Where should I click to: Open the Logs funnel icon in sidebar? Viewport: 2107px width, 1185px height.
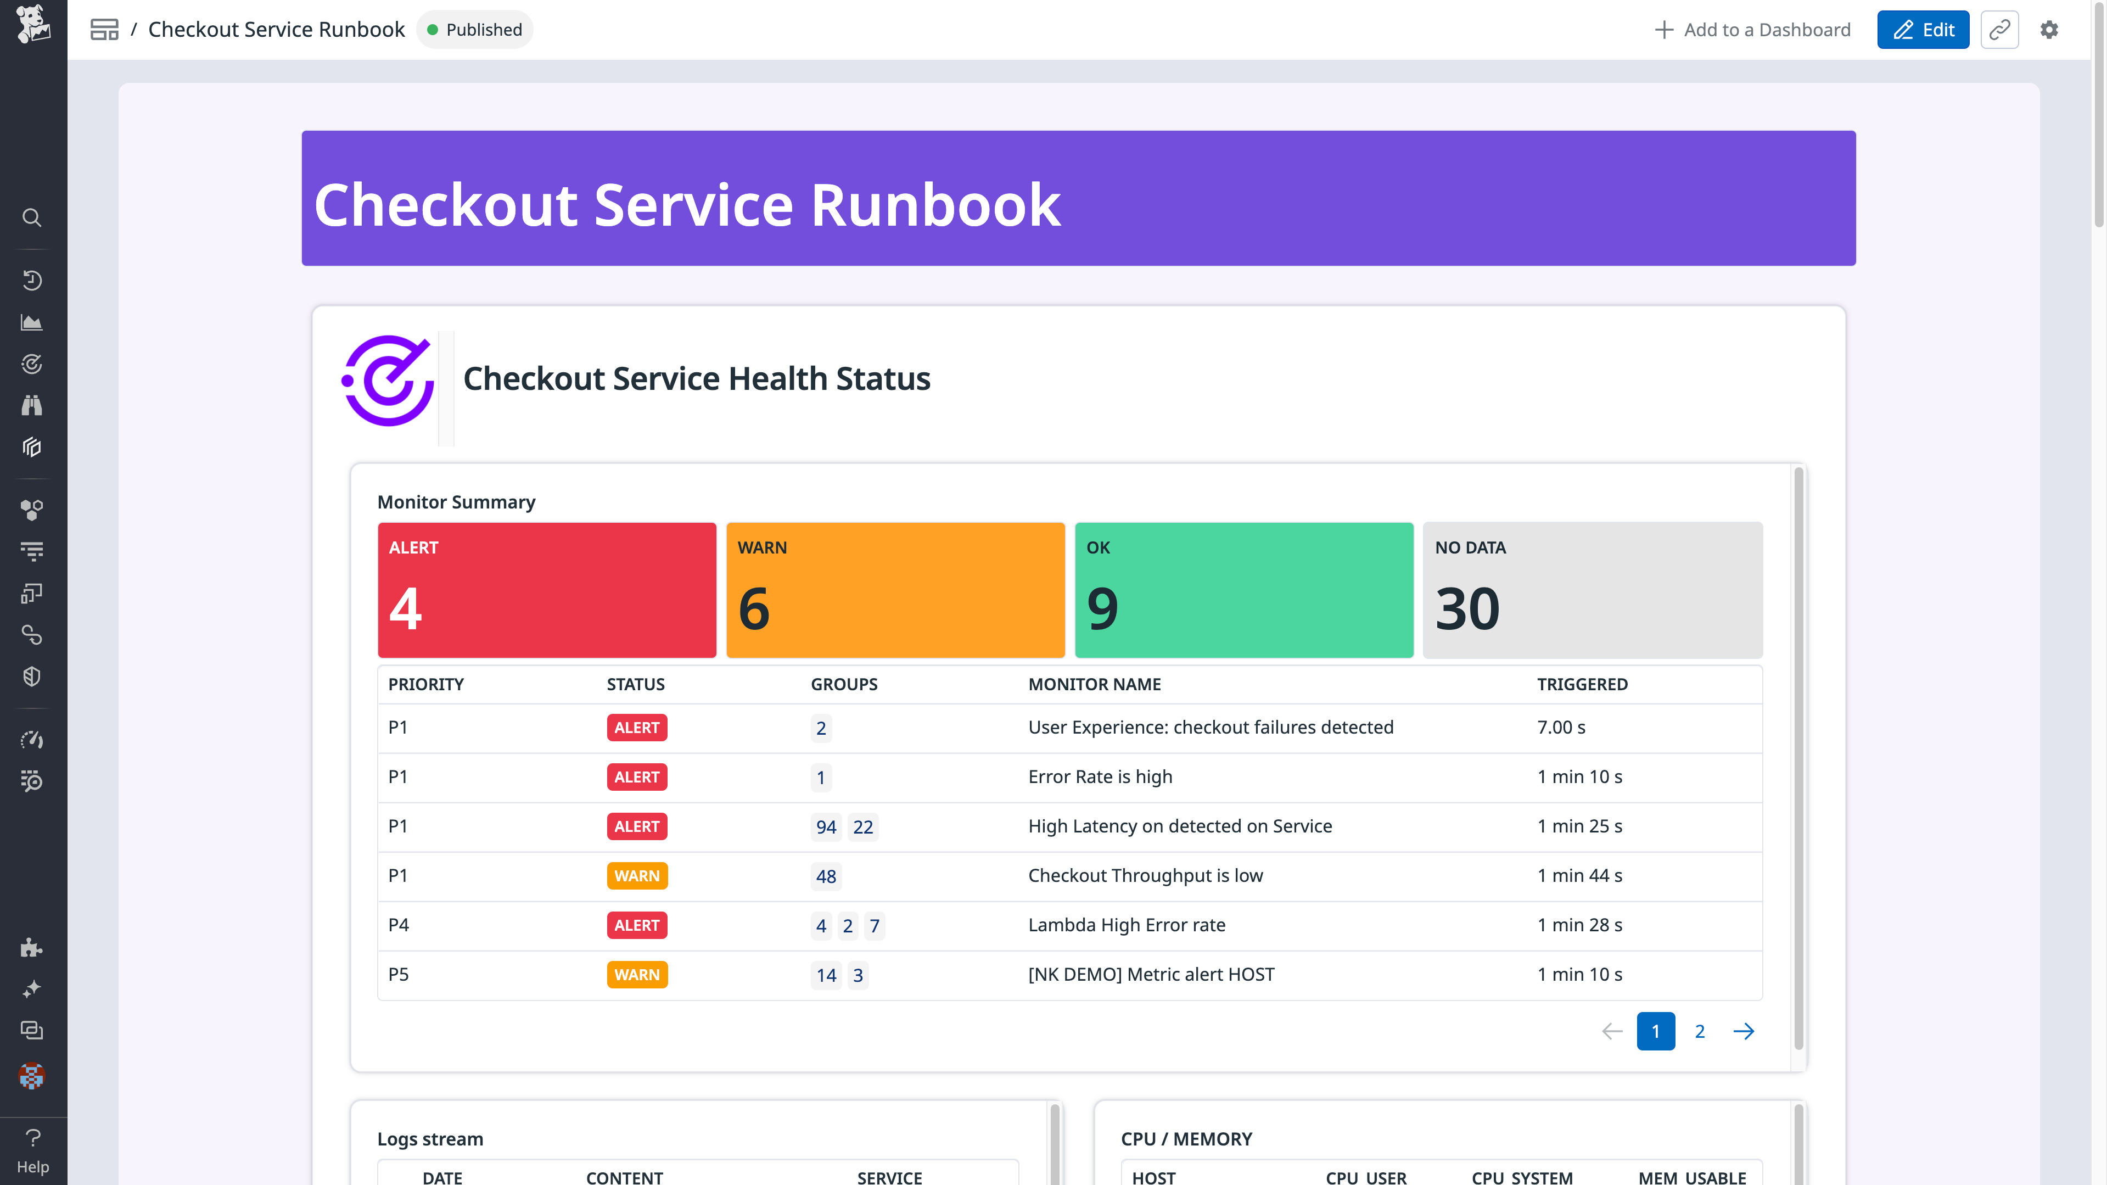32,551
